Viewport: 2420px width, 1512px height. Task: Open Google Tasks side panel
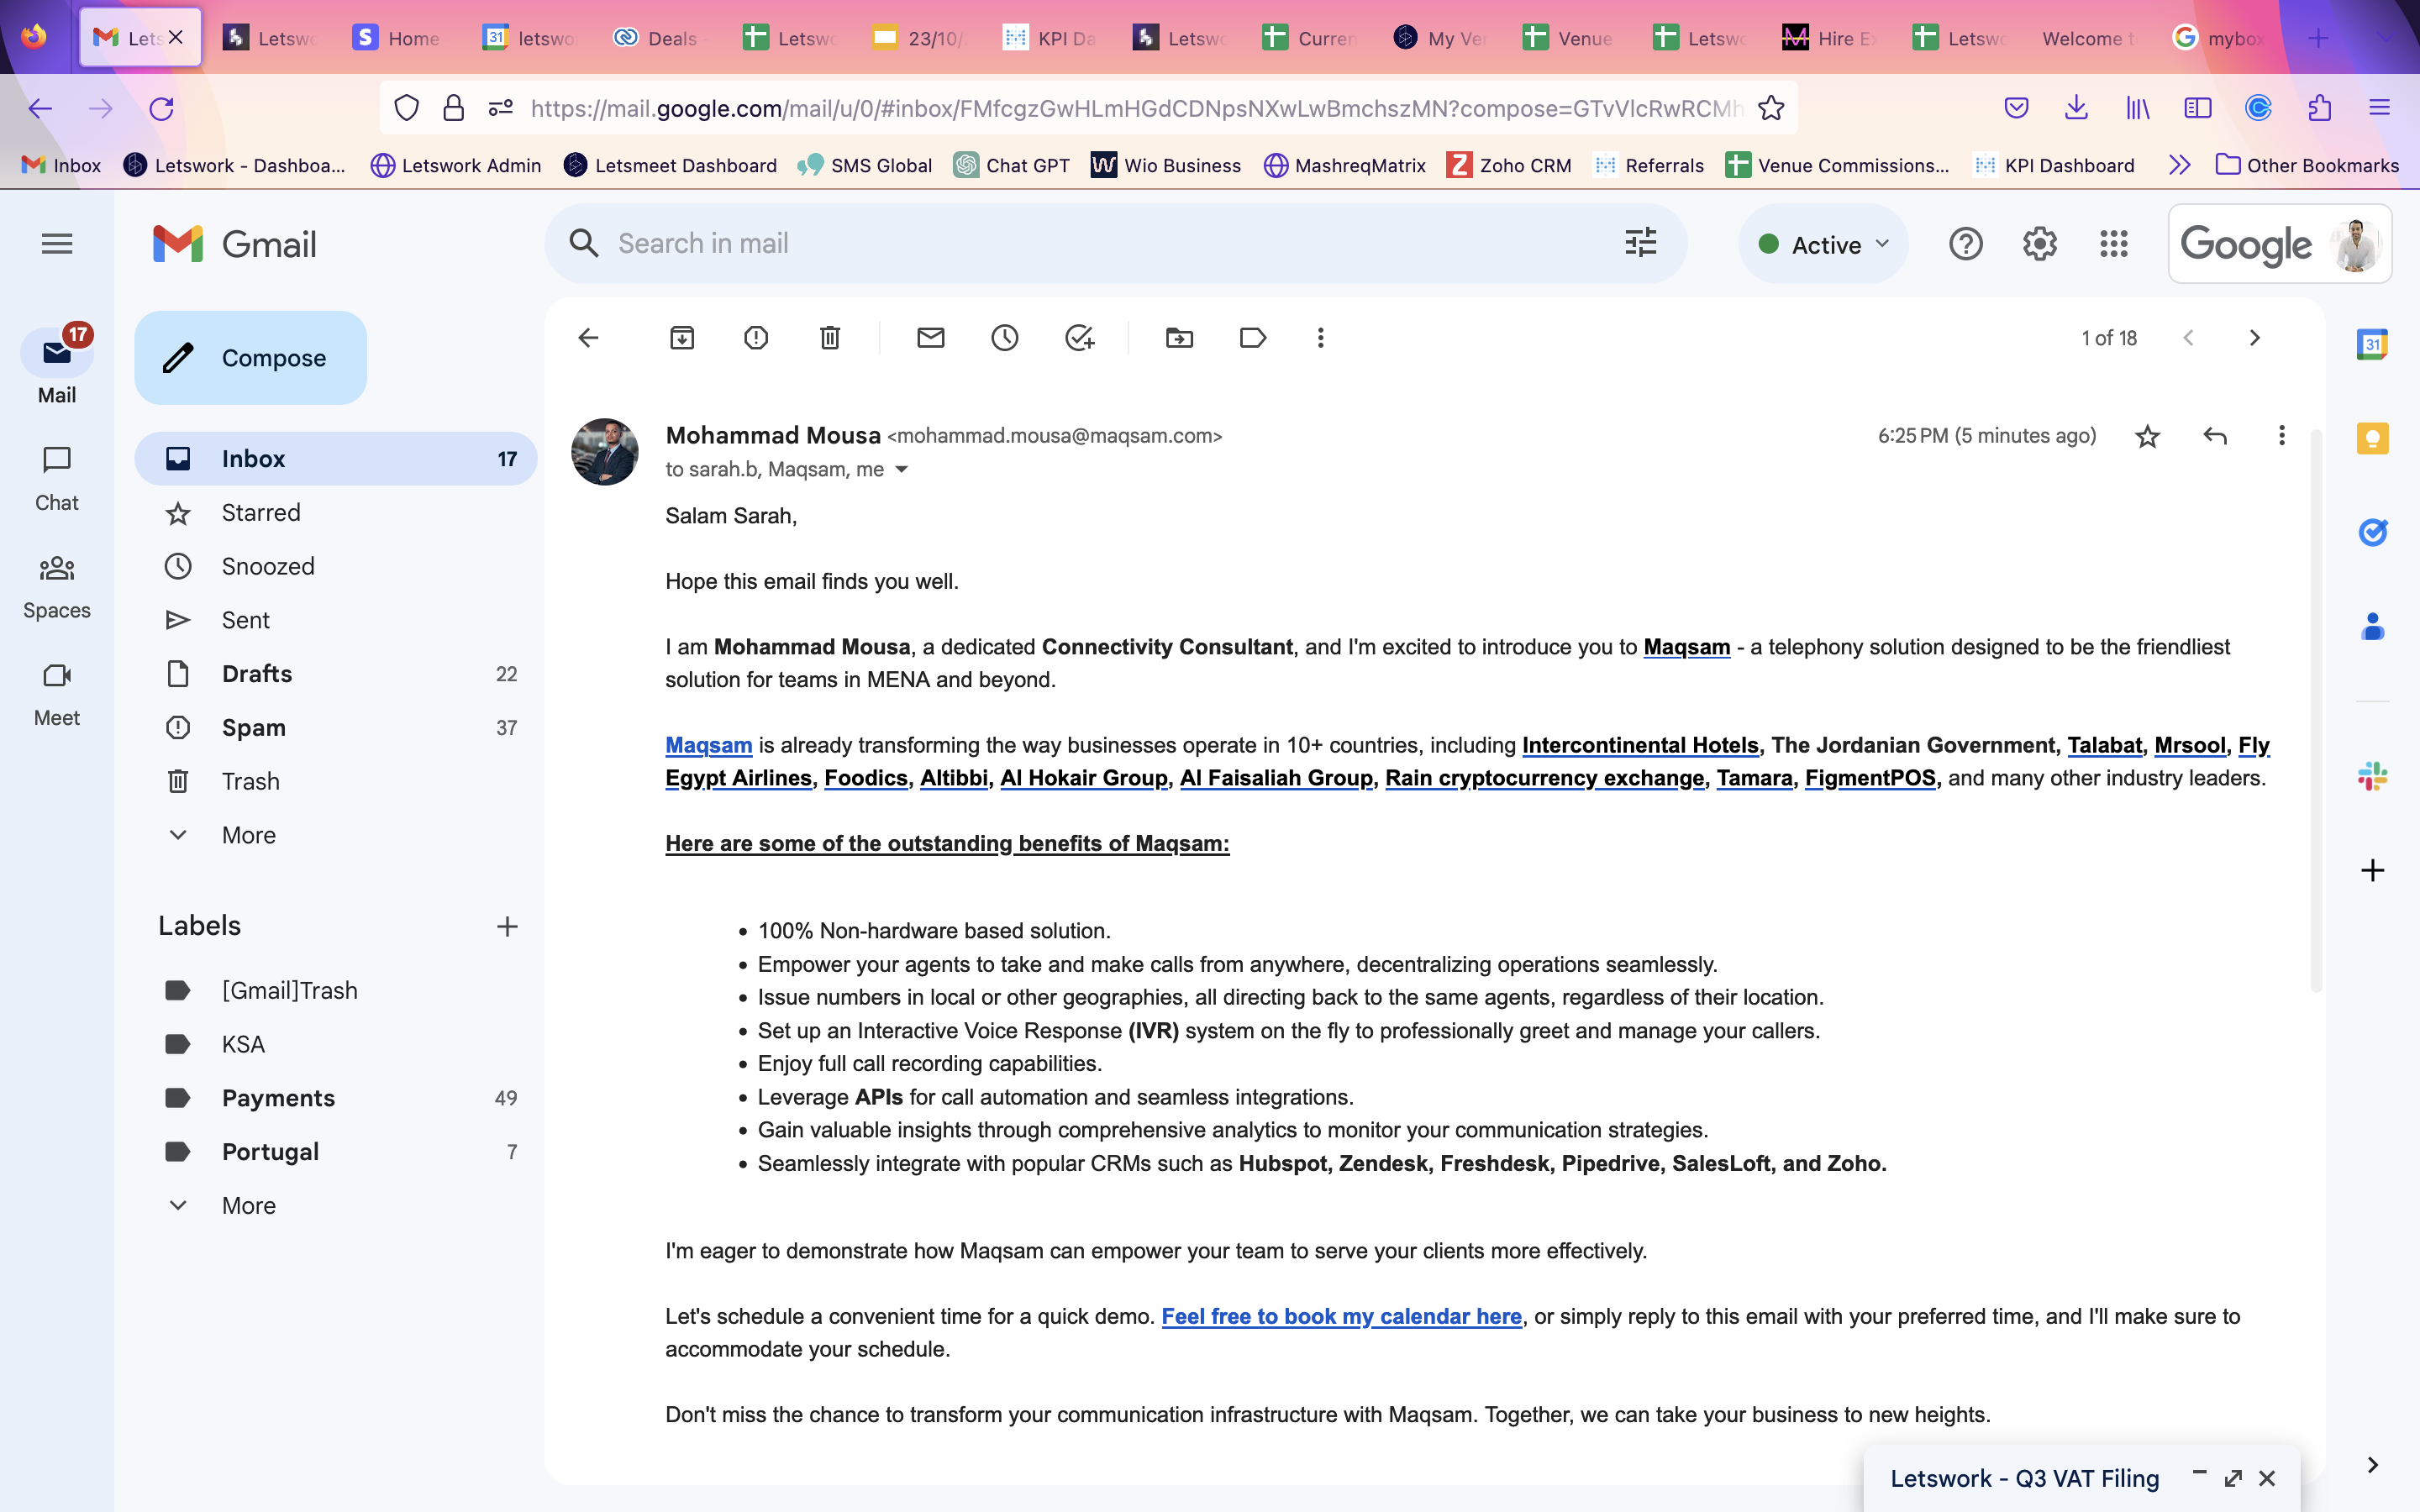(x=2373, y=532)
